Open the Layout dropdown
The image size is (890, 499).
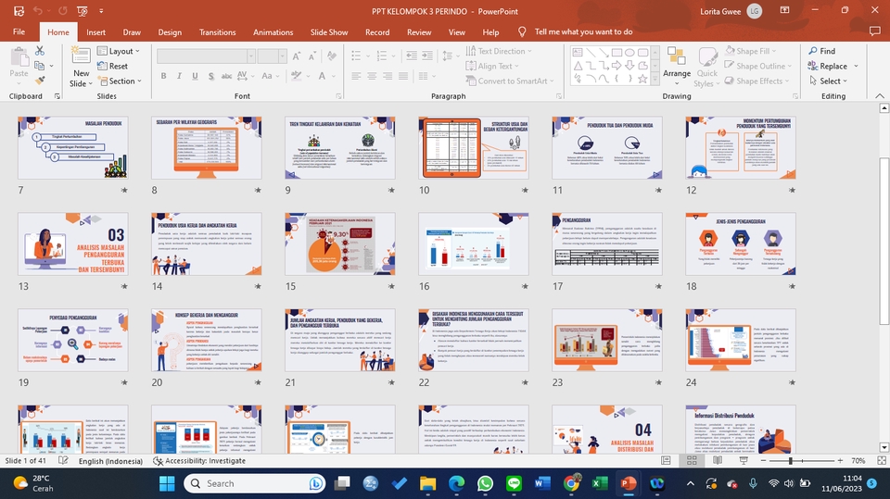(x=118, y=51)
